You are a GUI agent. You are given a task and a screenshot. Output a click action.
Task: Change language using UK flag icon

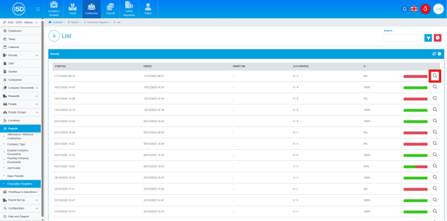coord(414,9)
